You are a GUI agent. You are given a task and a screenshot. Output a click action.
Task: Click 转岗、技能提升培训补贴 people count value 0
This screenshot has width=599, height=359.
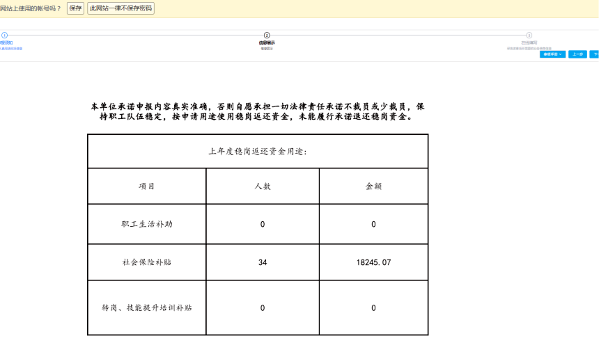click(x=263, y=308)
